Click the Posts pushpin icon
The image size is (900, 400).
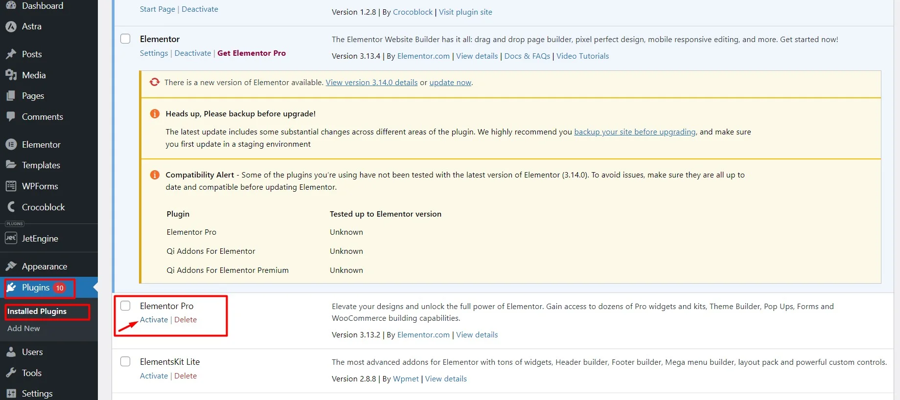click(11, 54)
